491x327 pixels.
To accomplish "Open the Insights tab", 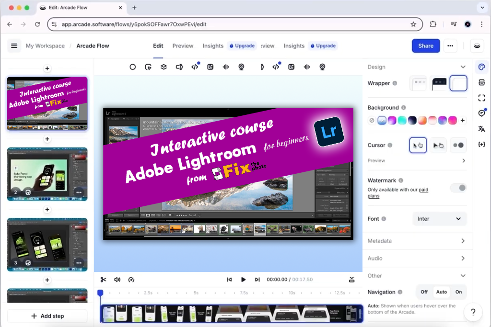I will 213,46.
